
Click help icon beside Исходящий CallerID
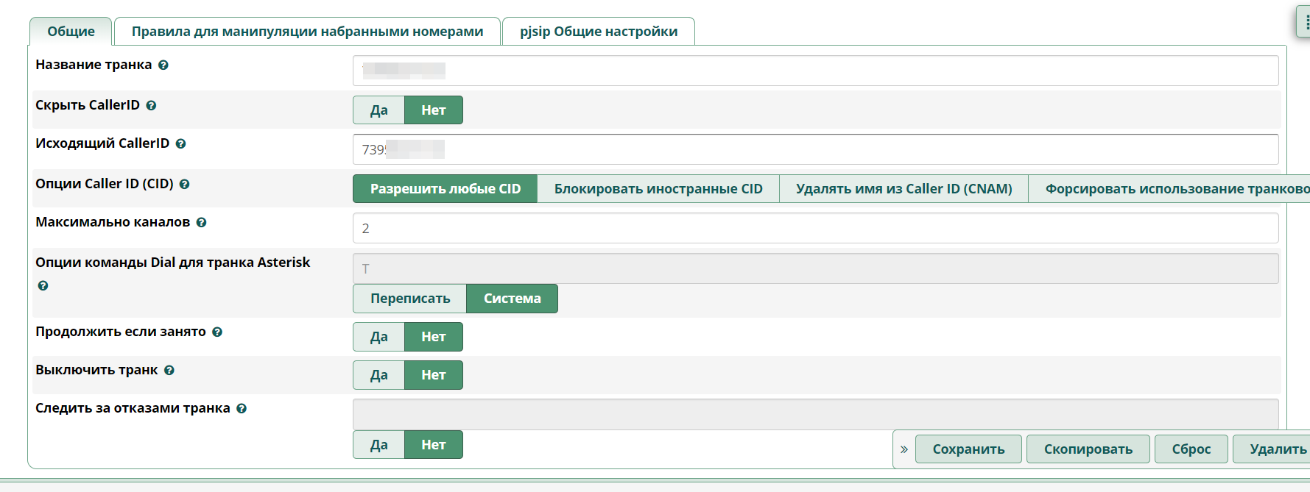pyautogui.click(x=180, y=144)
